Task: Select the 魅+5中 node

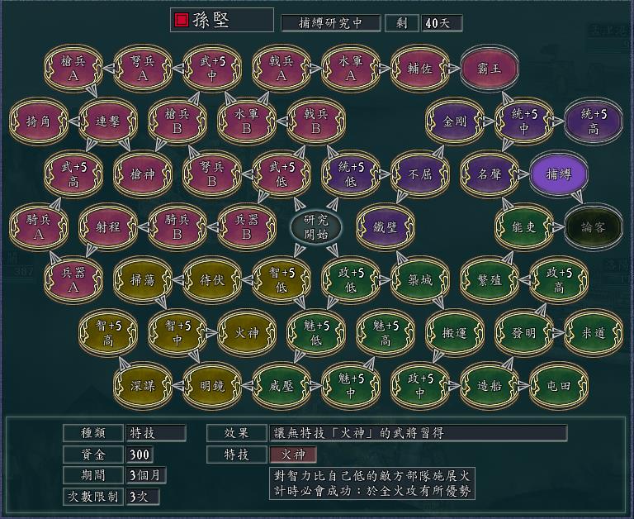Action: [351, 385]
